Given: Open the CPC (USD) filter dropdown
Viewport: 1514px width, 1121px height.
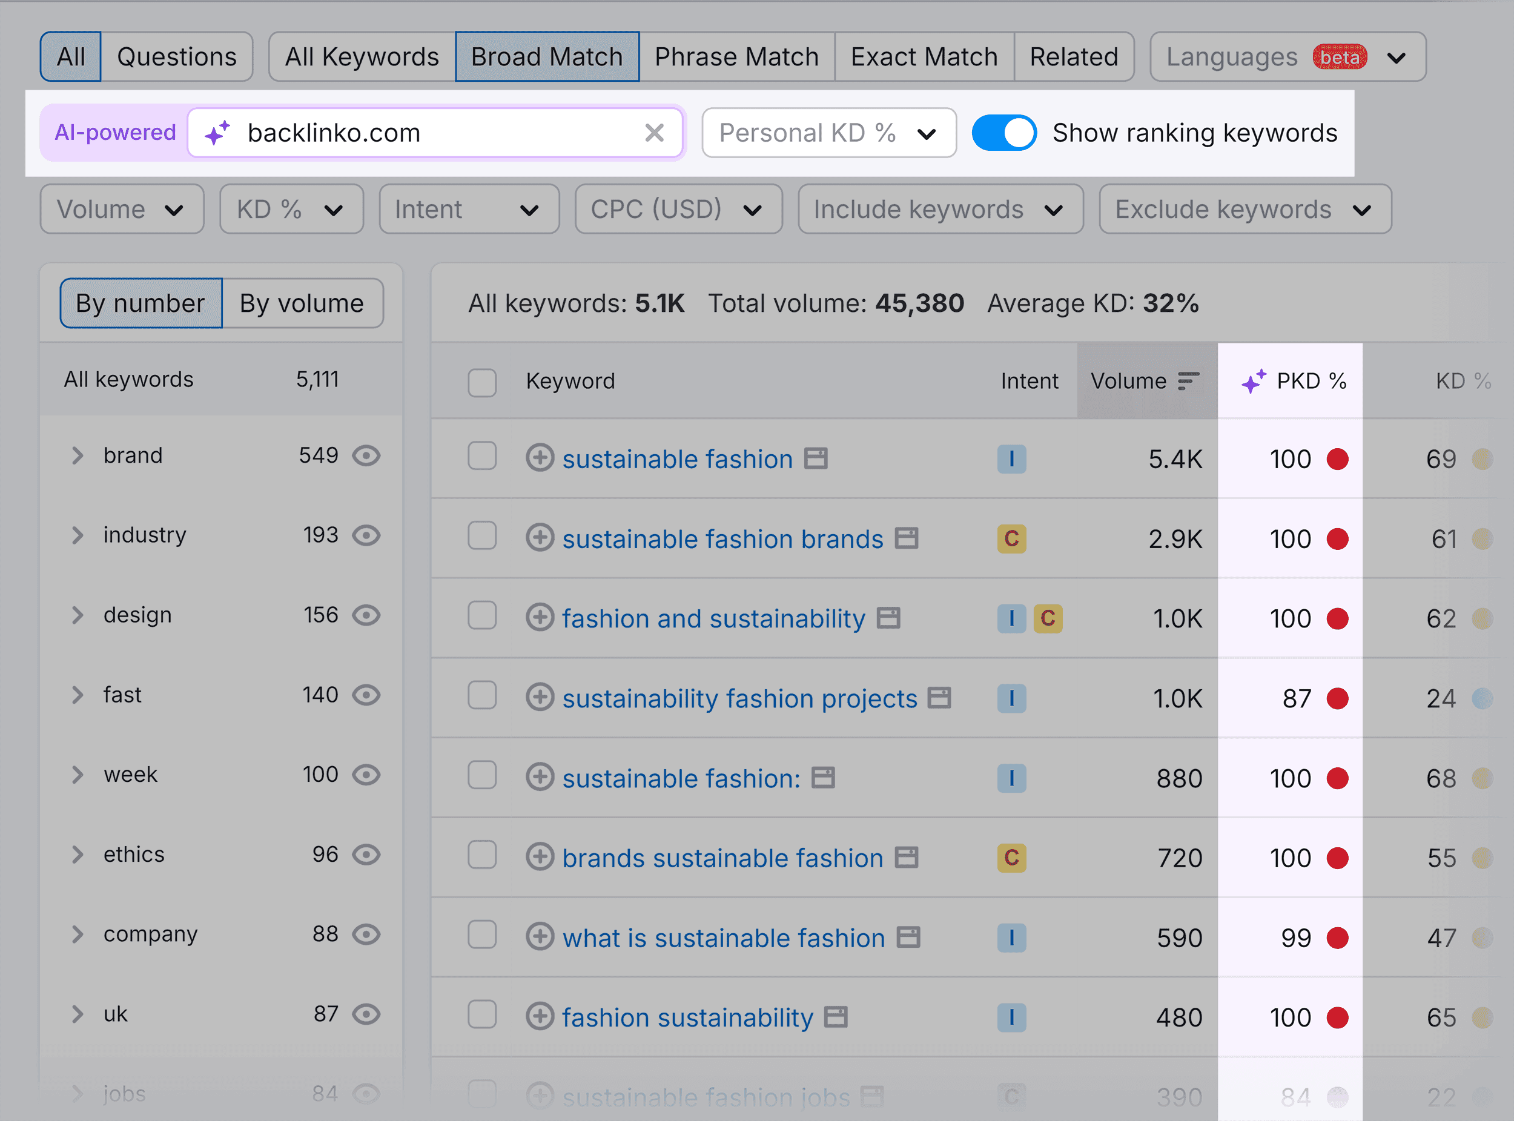Looking at the screenshot, I should [x=679, y=209].
